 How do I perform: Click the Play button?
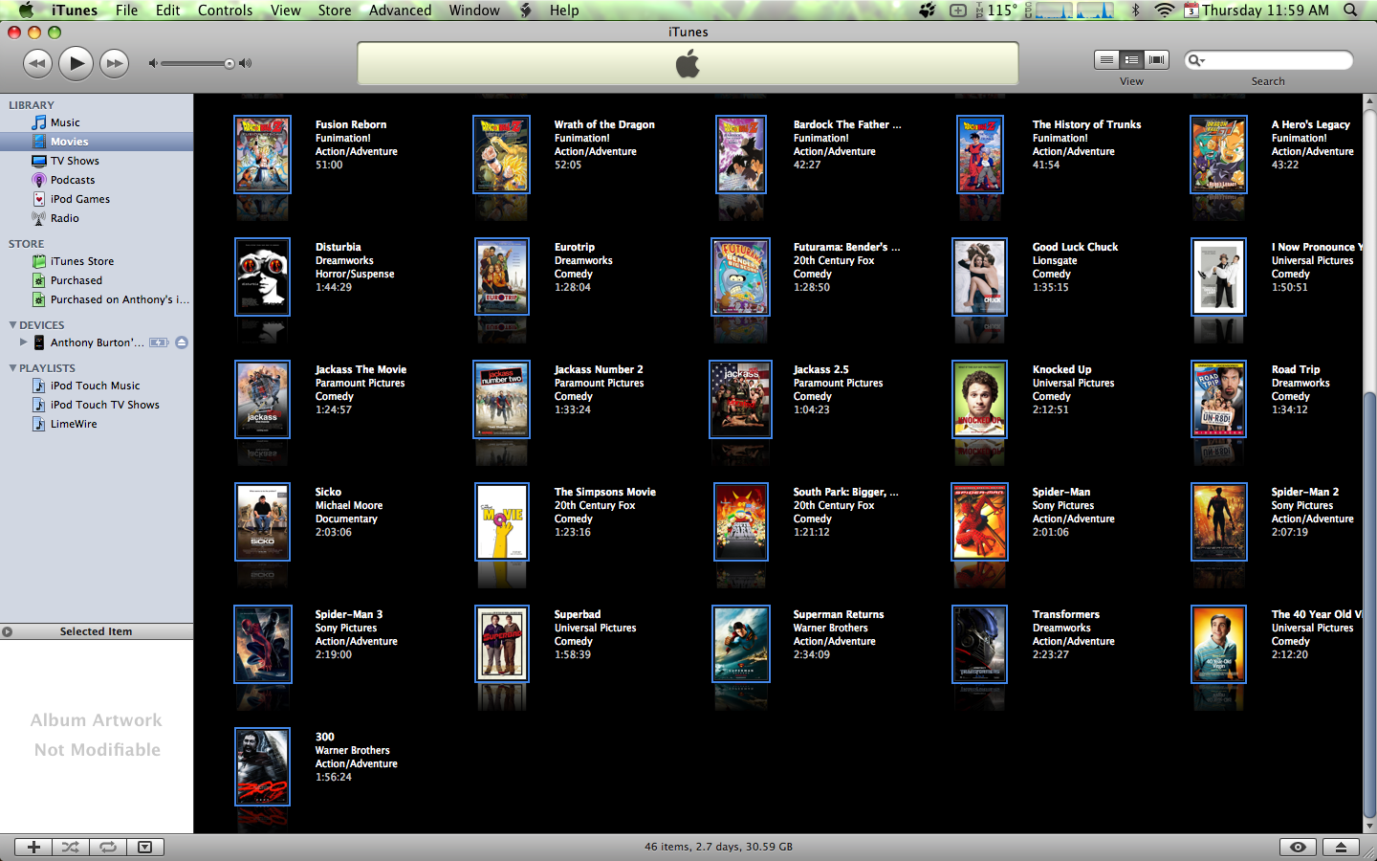pos(76,64)
